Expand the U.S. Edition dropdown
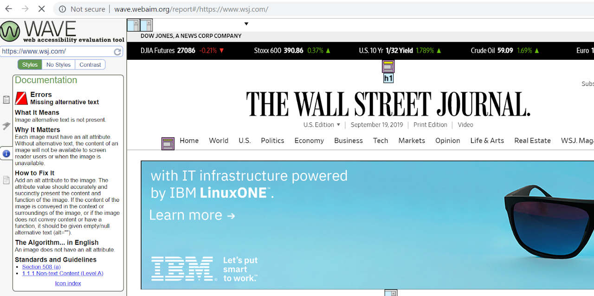The image size is (594, 296). click(322, 125)
